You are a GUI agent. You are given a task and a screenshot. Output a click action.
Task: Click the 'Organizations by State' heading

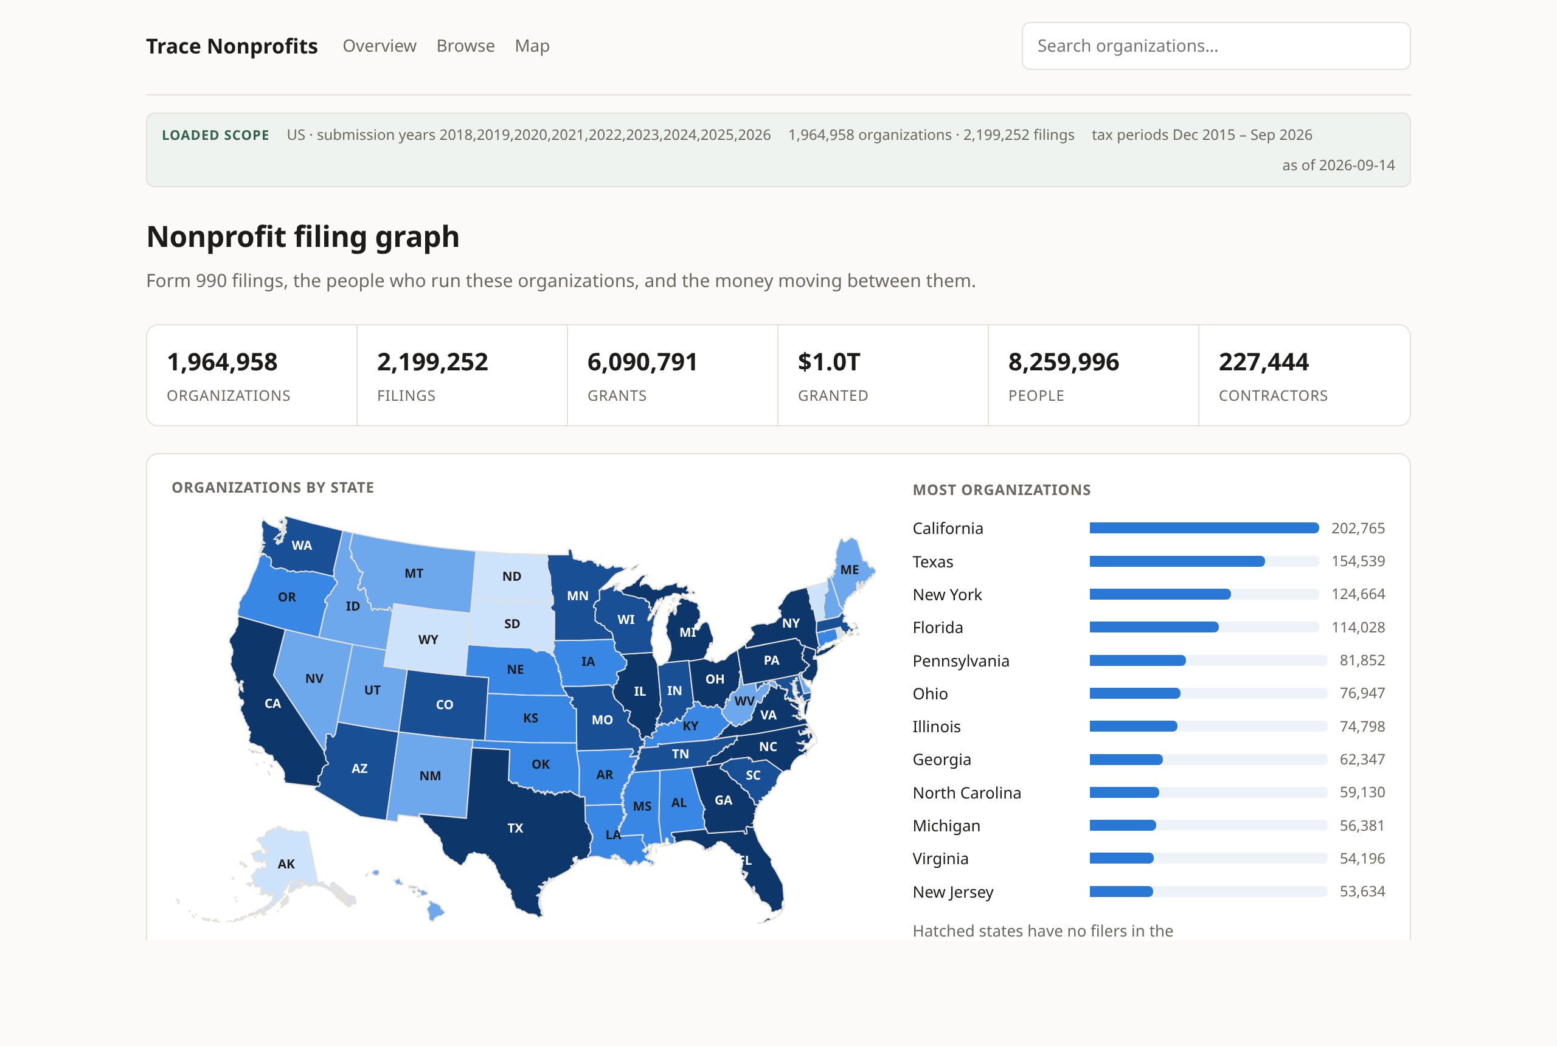273,488
